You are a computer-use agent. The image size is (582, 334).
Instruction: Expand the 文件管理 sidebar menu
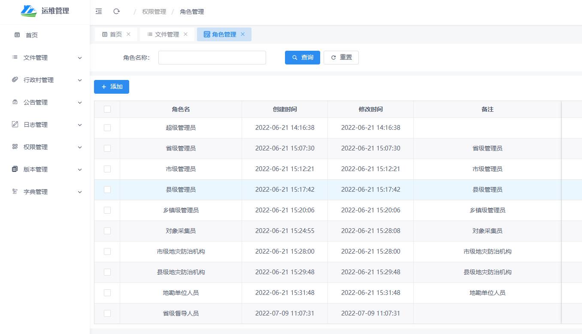79,58
